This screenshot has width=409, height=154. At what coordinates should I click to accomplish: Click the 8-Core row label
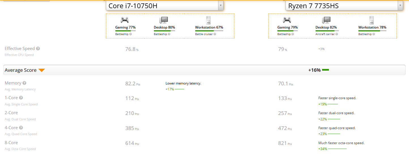(11, 143)
